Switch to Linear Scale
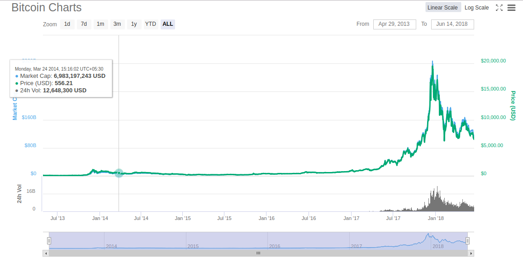Image resolution: width=523 pixels, height=263 pixels. coord(443,7)
